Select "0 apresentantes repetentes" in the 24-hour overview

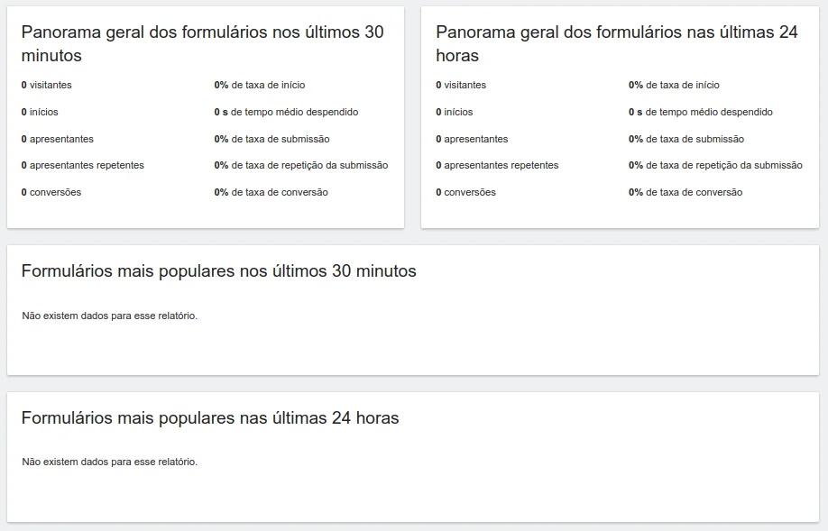(x=497, y=165)
